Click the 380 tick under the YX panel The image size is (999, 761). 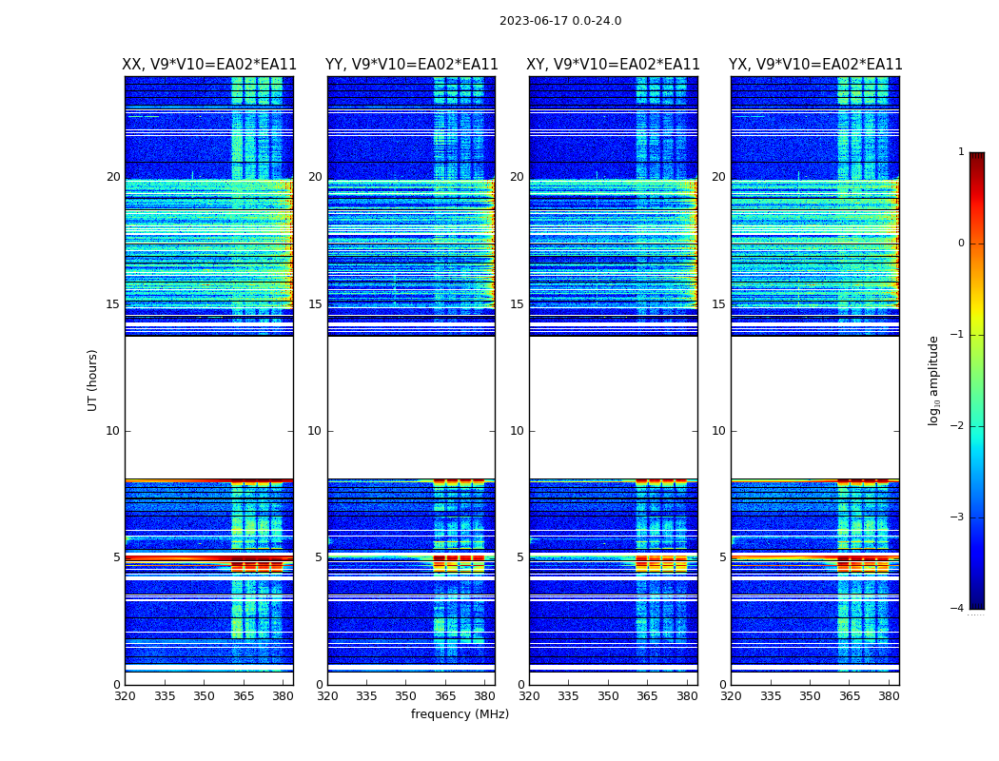coord(888,696)
